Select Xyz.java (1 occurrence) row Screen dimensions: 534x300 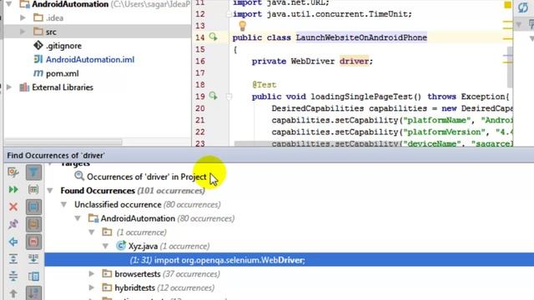click(x=169, y=247)
